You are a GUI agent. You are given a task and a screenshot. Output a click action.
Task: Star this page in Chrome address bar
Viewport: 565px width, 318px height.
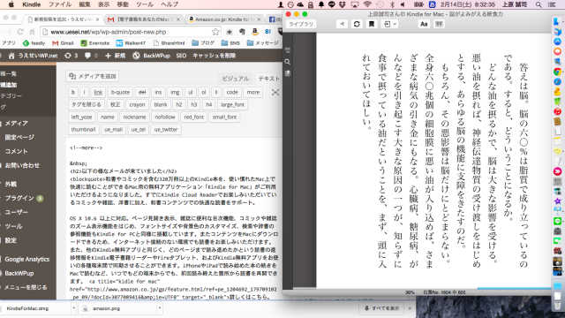pyautogui.click(x=215, y=32)
